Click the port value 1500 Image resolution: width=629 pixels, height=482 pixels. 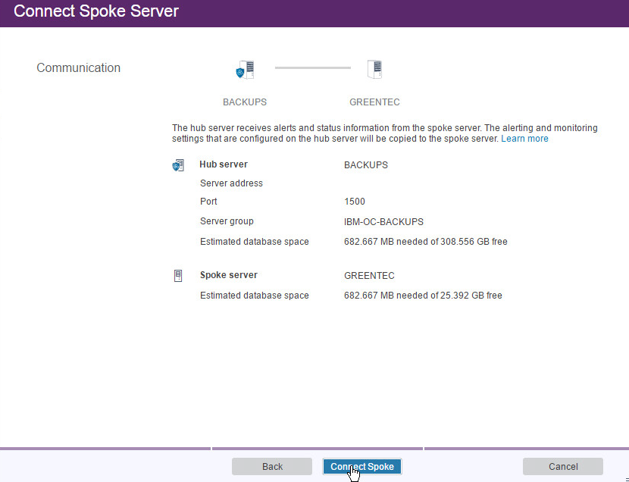[x=354, y=202]
